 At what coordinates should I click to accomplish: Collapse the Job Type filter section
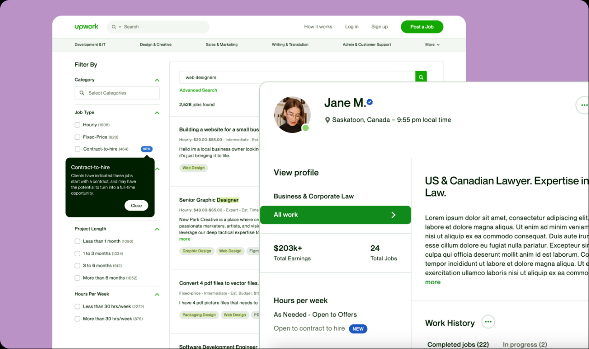157,113
